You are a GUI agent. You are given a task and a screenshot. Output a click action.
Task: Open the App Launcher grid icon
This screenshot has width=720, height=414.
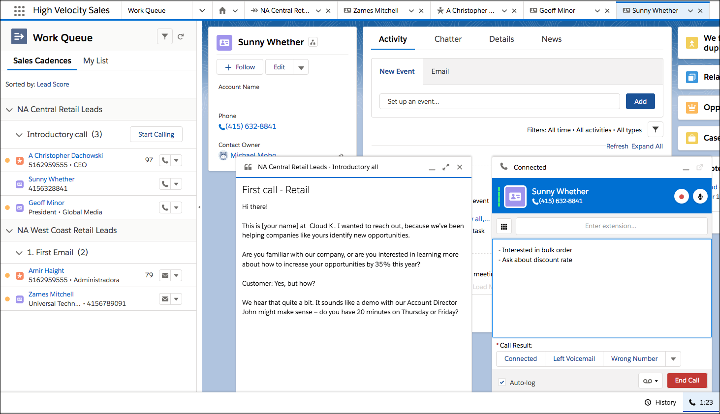coord(19,10)
